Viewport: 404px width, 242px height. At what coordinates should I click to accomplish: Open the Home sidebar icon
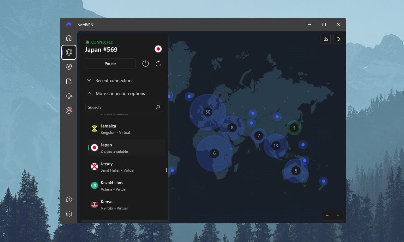point(69,38)
